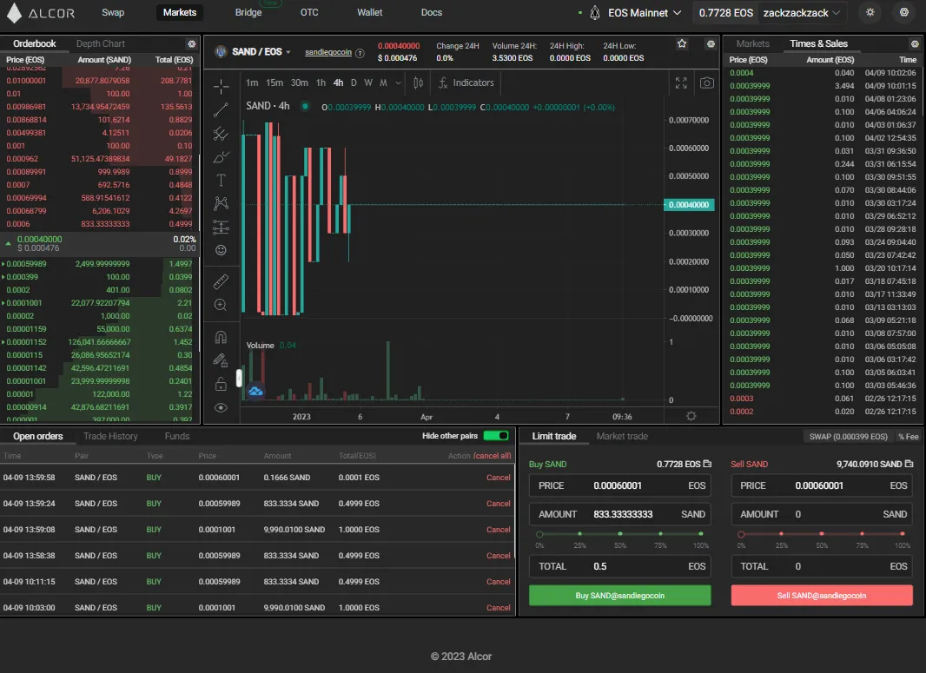Open Times & Sales panel settings gear
The height and width of the screenshot is (673, 926).
point(914,43)
